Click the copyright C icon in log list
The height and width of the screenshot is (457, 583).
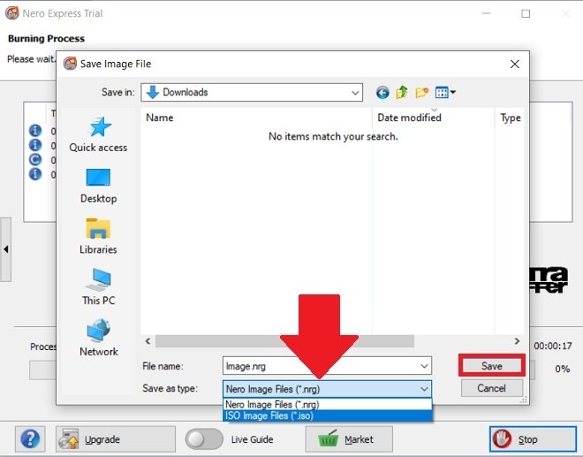point(35,159)
